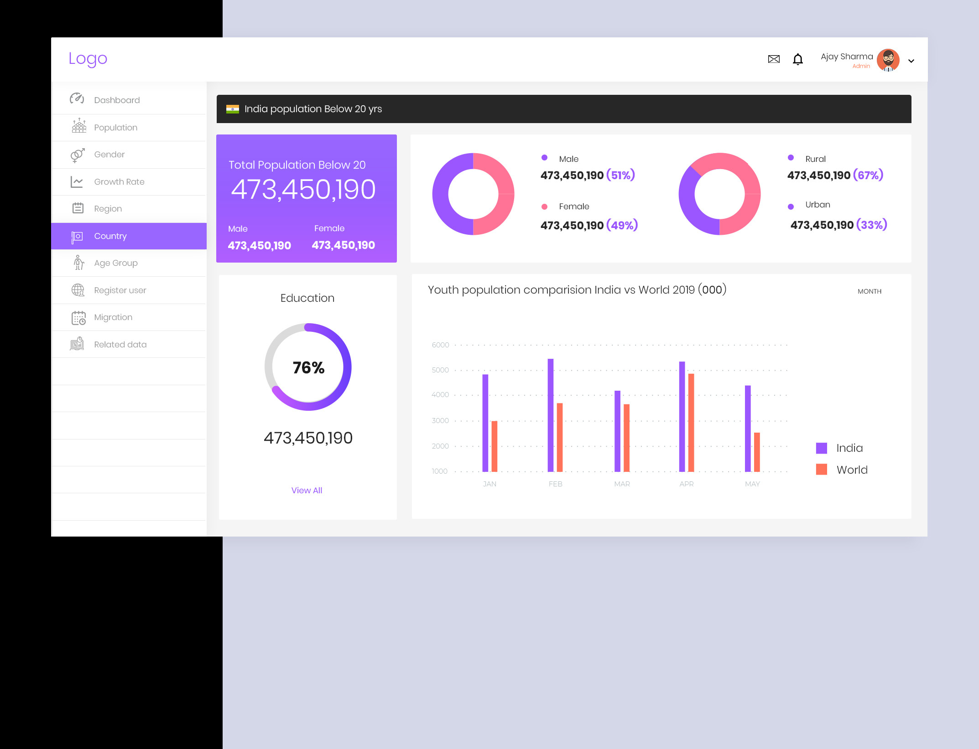Click the Dashboard gauge icon
This screenshot has height=749, width=979.
pos(77,99)
